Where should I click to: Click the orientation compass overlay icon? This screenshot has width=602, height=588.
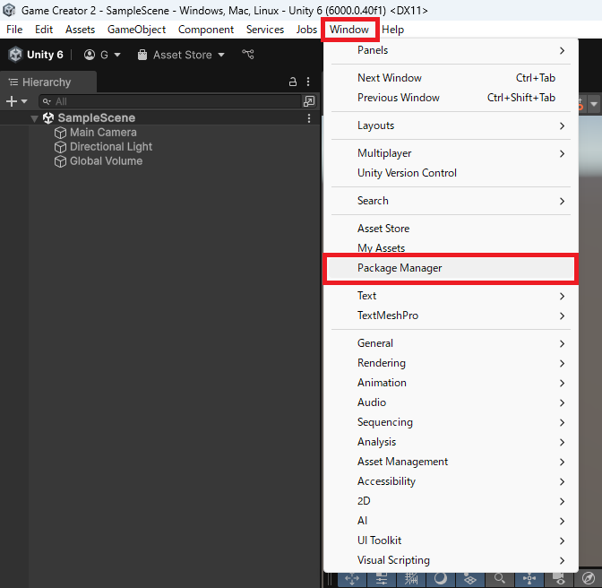(x=589, y=578)
